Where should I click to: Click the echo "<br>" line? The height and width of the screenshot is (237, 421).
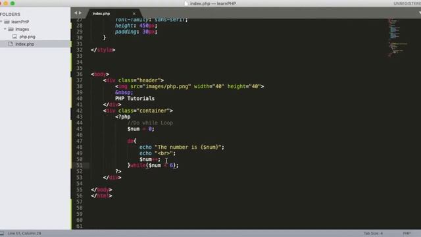tap(157, 153)
